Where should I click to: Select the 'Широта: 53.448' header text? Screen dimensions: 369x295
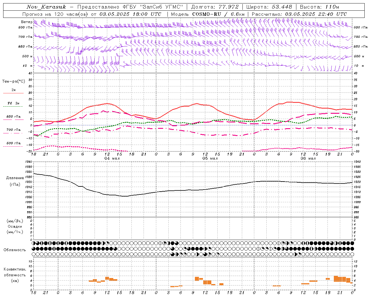(269, 7)
